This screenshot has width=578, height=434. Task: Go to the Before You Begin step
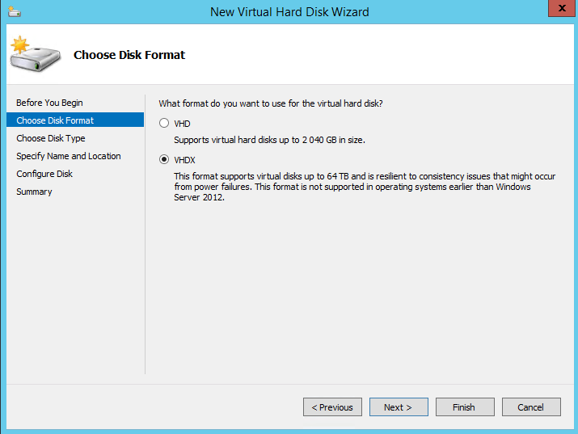click(x=49, y=103)
